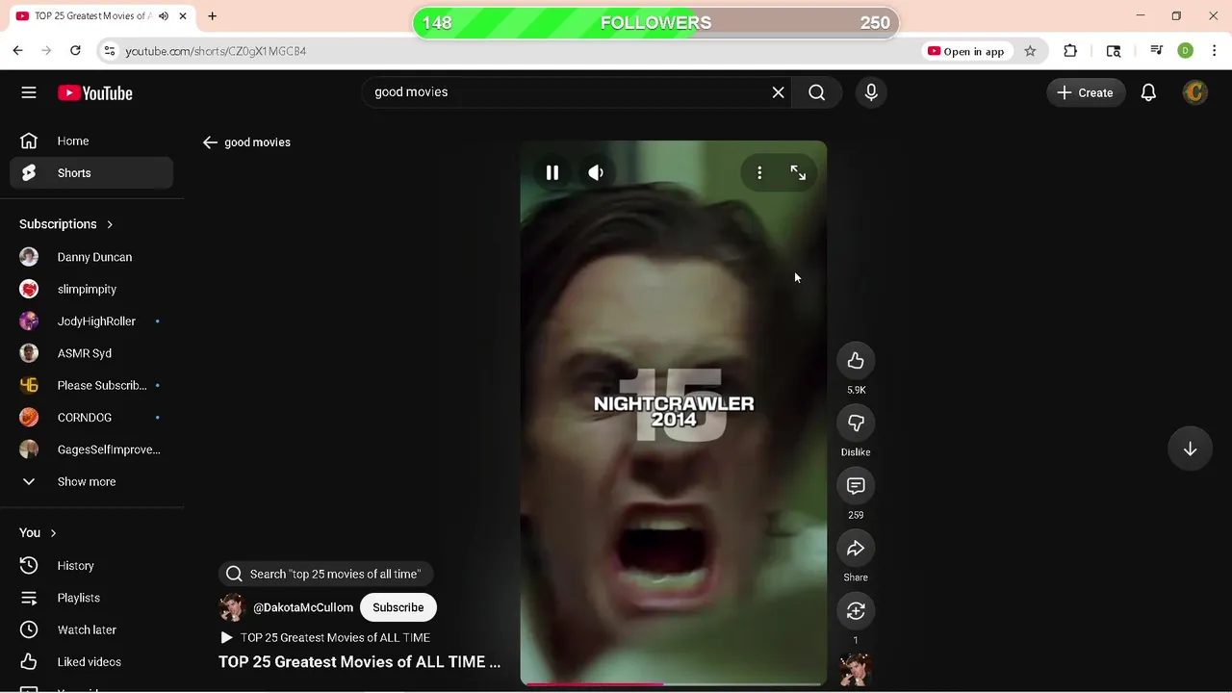Close the TOP 25 Greatest Movies tab
This screenshot has height=693, width=1232.
click(x=183, y=16)
